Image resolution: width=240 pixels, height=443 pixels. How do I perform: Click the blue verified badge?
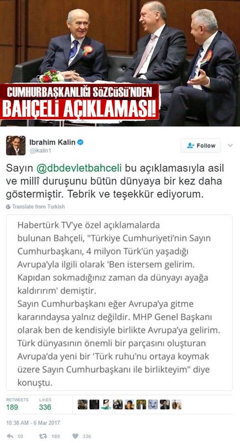click(x=80, y=142)
